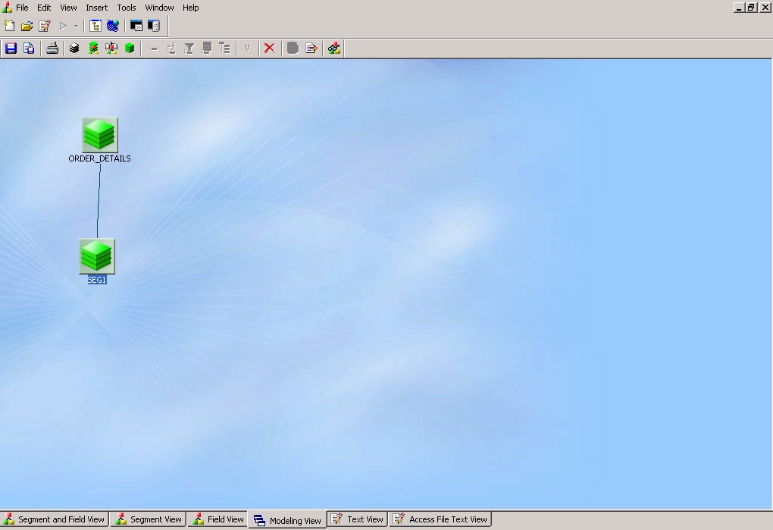Click the blue floppy disk Save icon
This screenshot has height=530, width=773.
11,49
